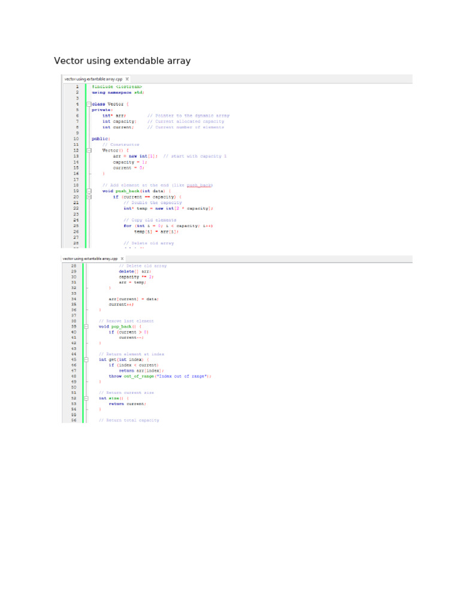460x614 pixels.
Task: Click the // Return total capacity comment
Action: pos(129,420)
